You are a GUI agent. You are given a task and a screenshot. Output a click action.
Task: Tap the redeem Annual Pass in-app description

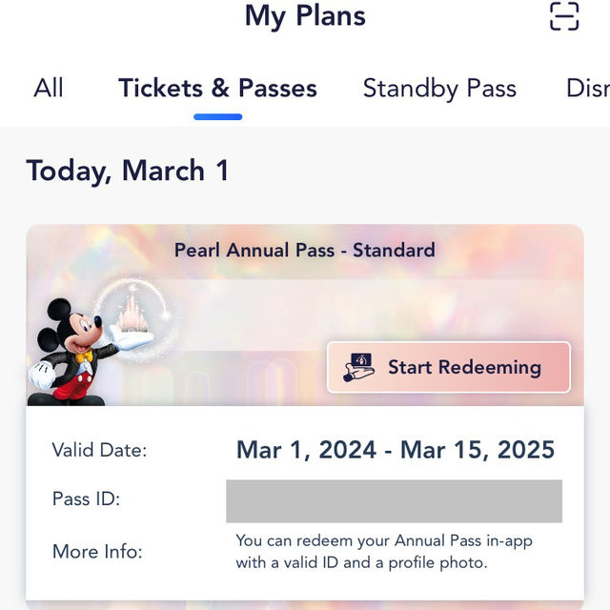tap(384, 552)
